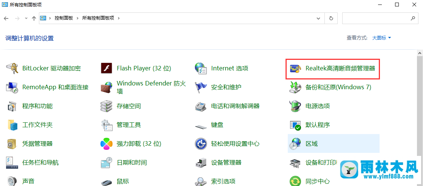Screen dimensions: 423x186
Task: Click the 默认程序 link text
Action: (x=318, y=125)
